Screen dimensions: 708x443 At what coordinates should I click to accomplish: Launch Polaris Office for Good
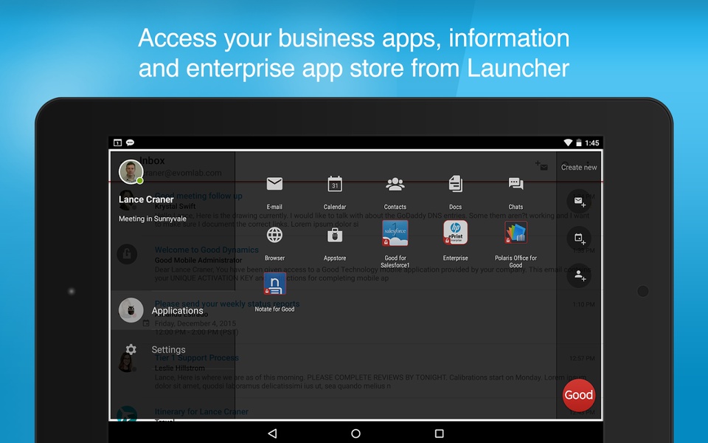click(516, 233)
